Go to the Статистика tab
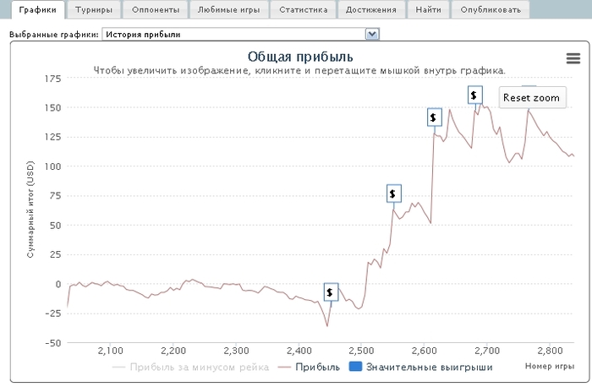The height and width of the screenshot is (387, 592). tap(303, 10)
